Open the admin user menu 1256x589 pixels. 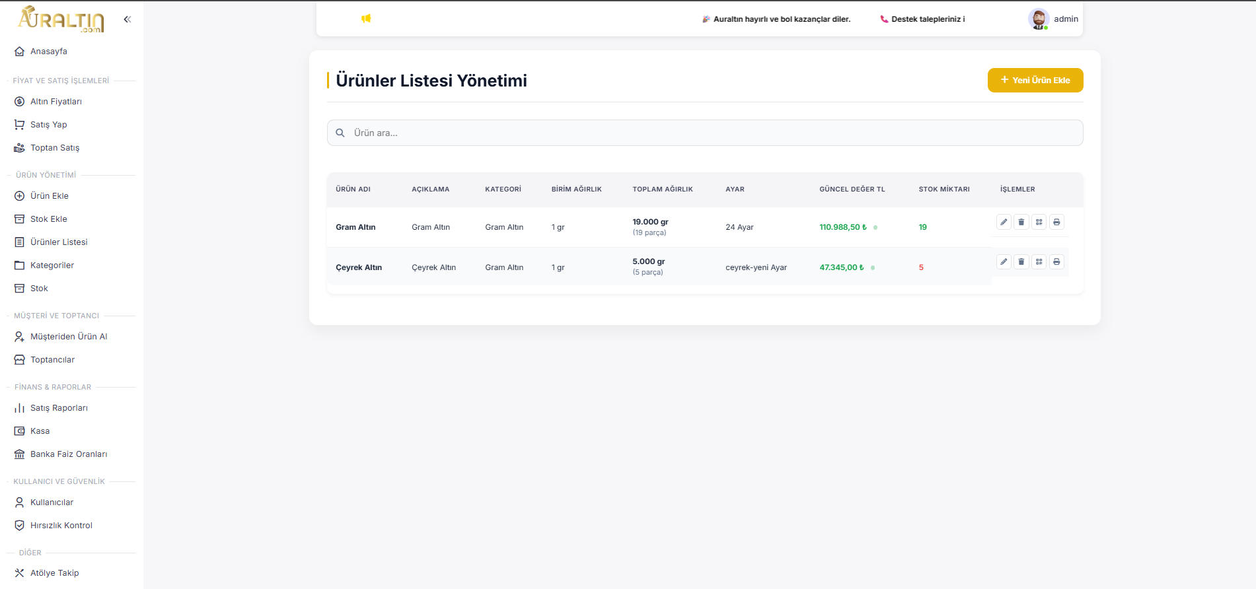tap(1065, 19)
